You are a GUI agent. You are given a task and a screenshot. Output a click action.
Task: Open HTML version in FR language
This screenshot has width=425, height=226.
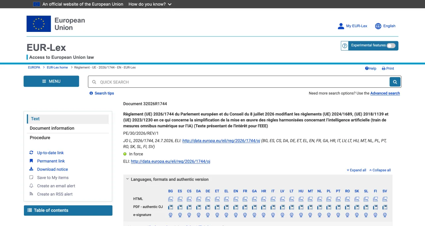click(245, 199)
